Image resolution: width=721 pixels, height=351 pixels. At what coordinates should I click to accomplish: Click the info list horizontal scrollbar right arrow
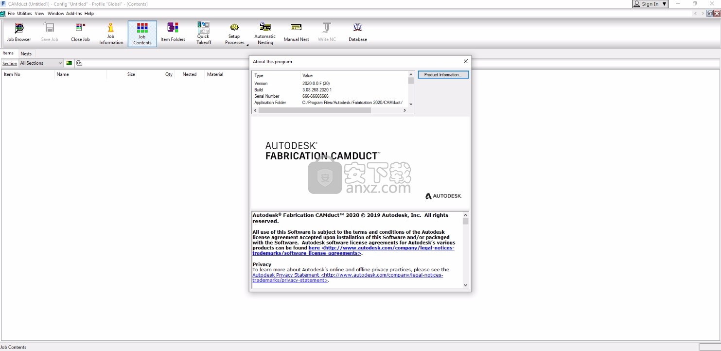404,110
